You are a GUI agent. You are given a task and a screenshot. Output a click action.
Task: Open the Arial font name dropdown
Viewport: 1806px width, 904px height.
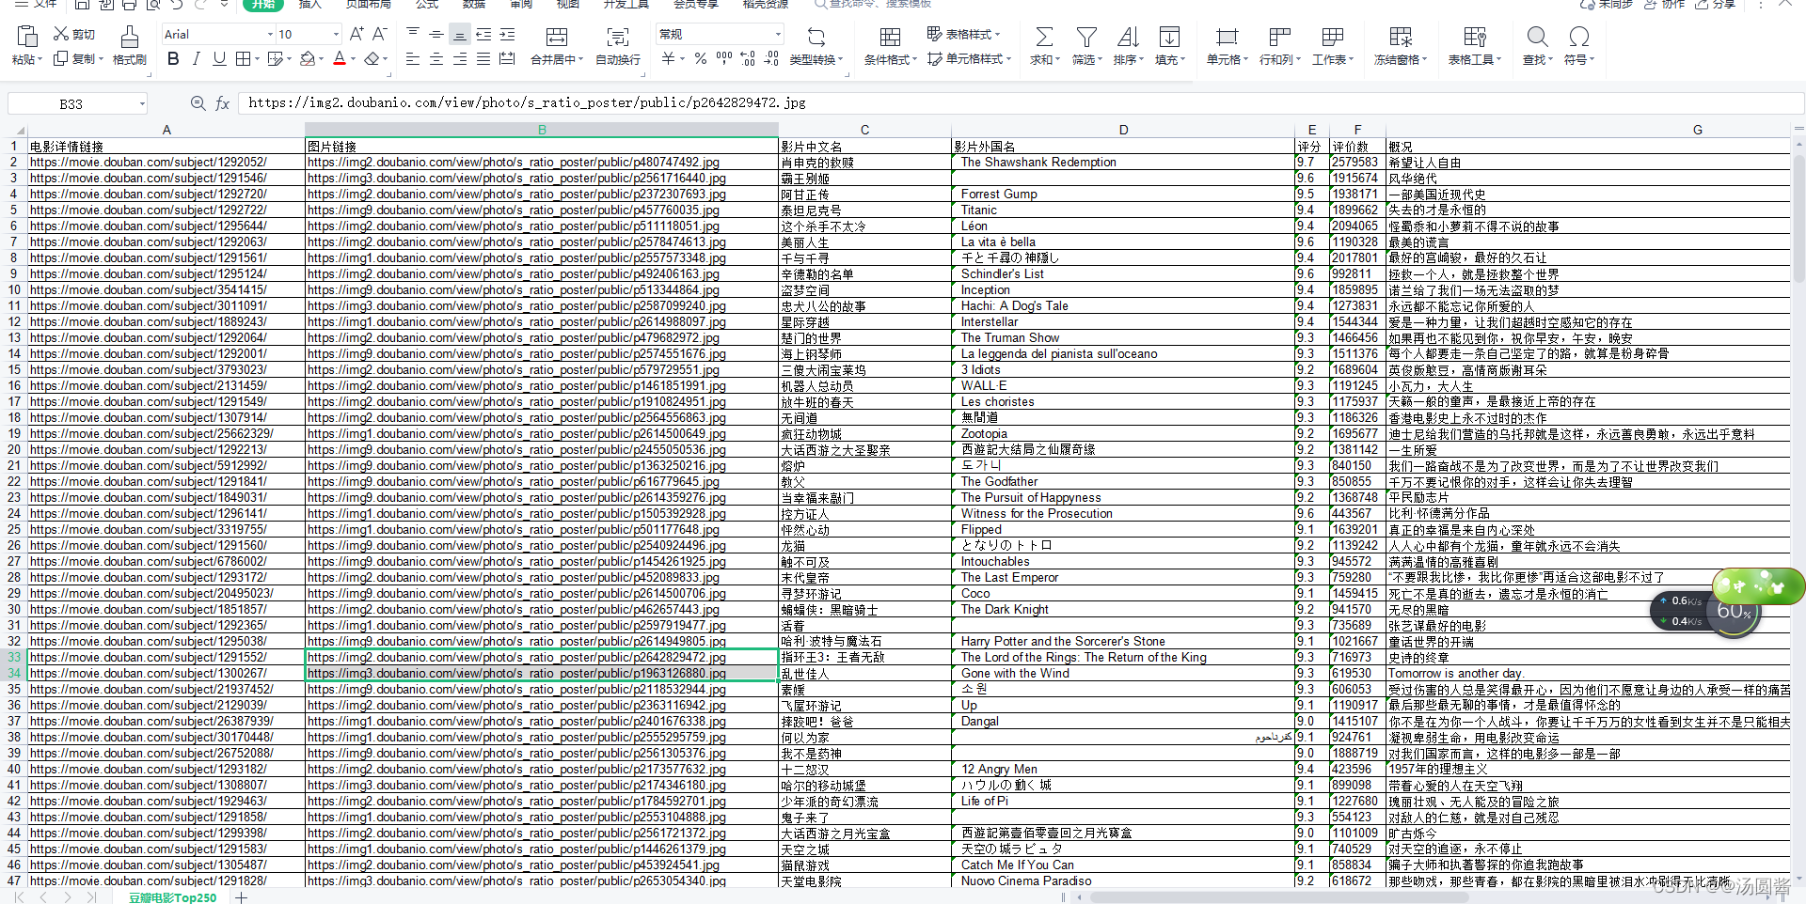[x=271, y=34]
